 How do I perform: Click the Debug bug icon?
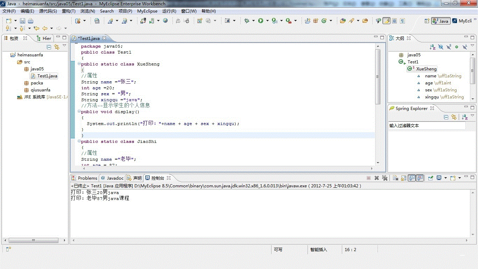pos(247,21)
